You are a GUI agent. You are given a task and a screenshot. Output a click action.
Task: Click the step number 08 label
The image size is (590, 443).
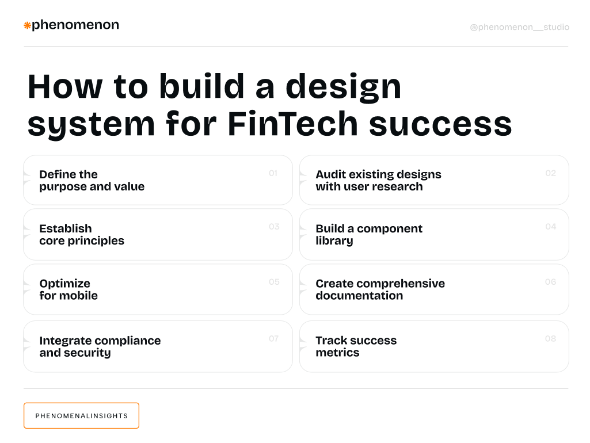pos(551,338)
